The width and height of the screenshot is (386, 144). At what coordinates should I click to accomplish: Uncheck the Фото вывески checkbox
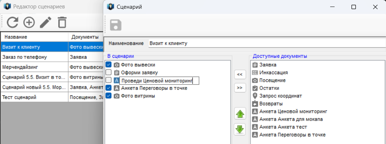click(x=109, y=65)
